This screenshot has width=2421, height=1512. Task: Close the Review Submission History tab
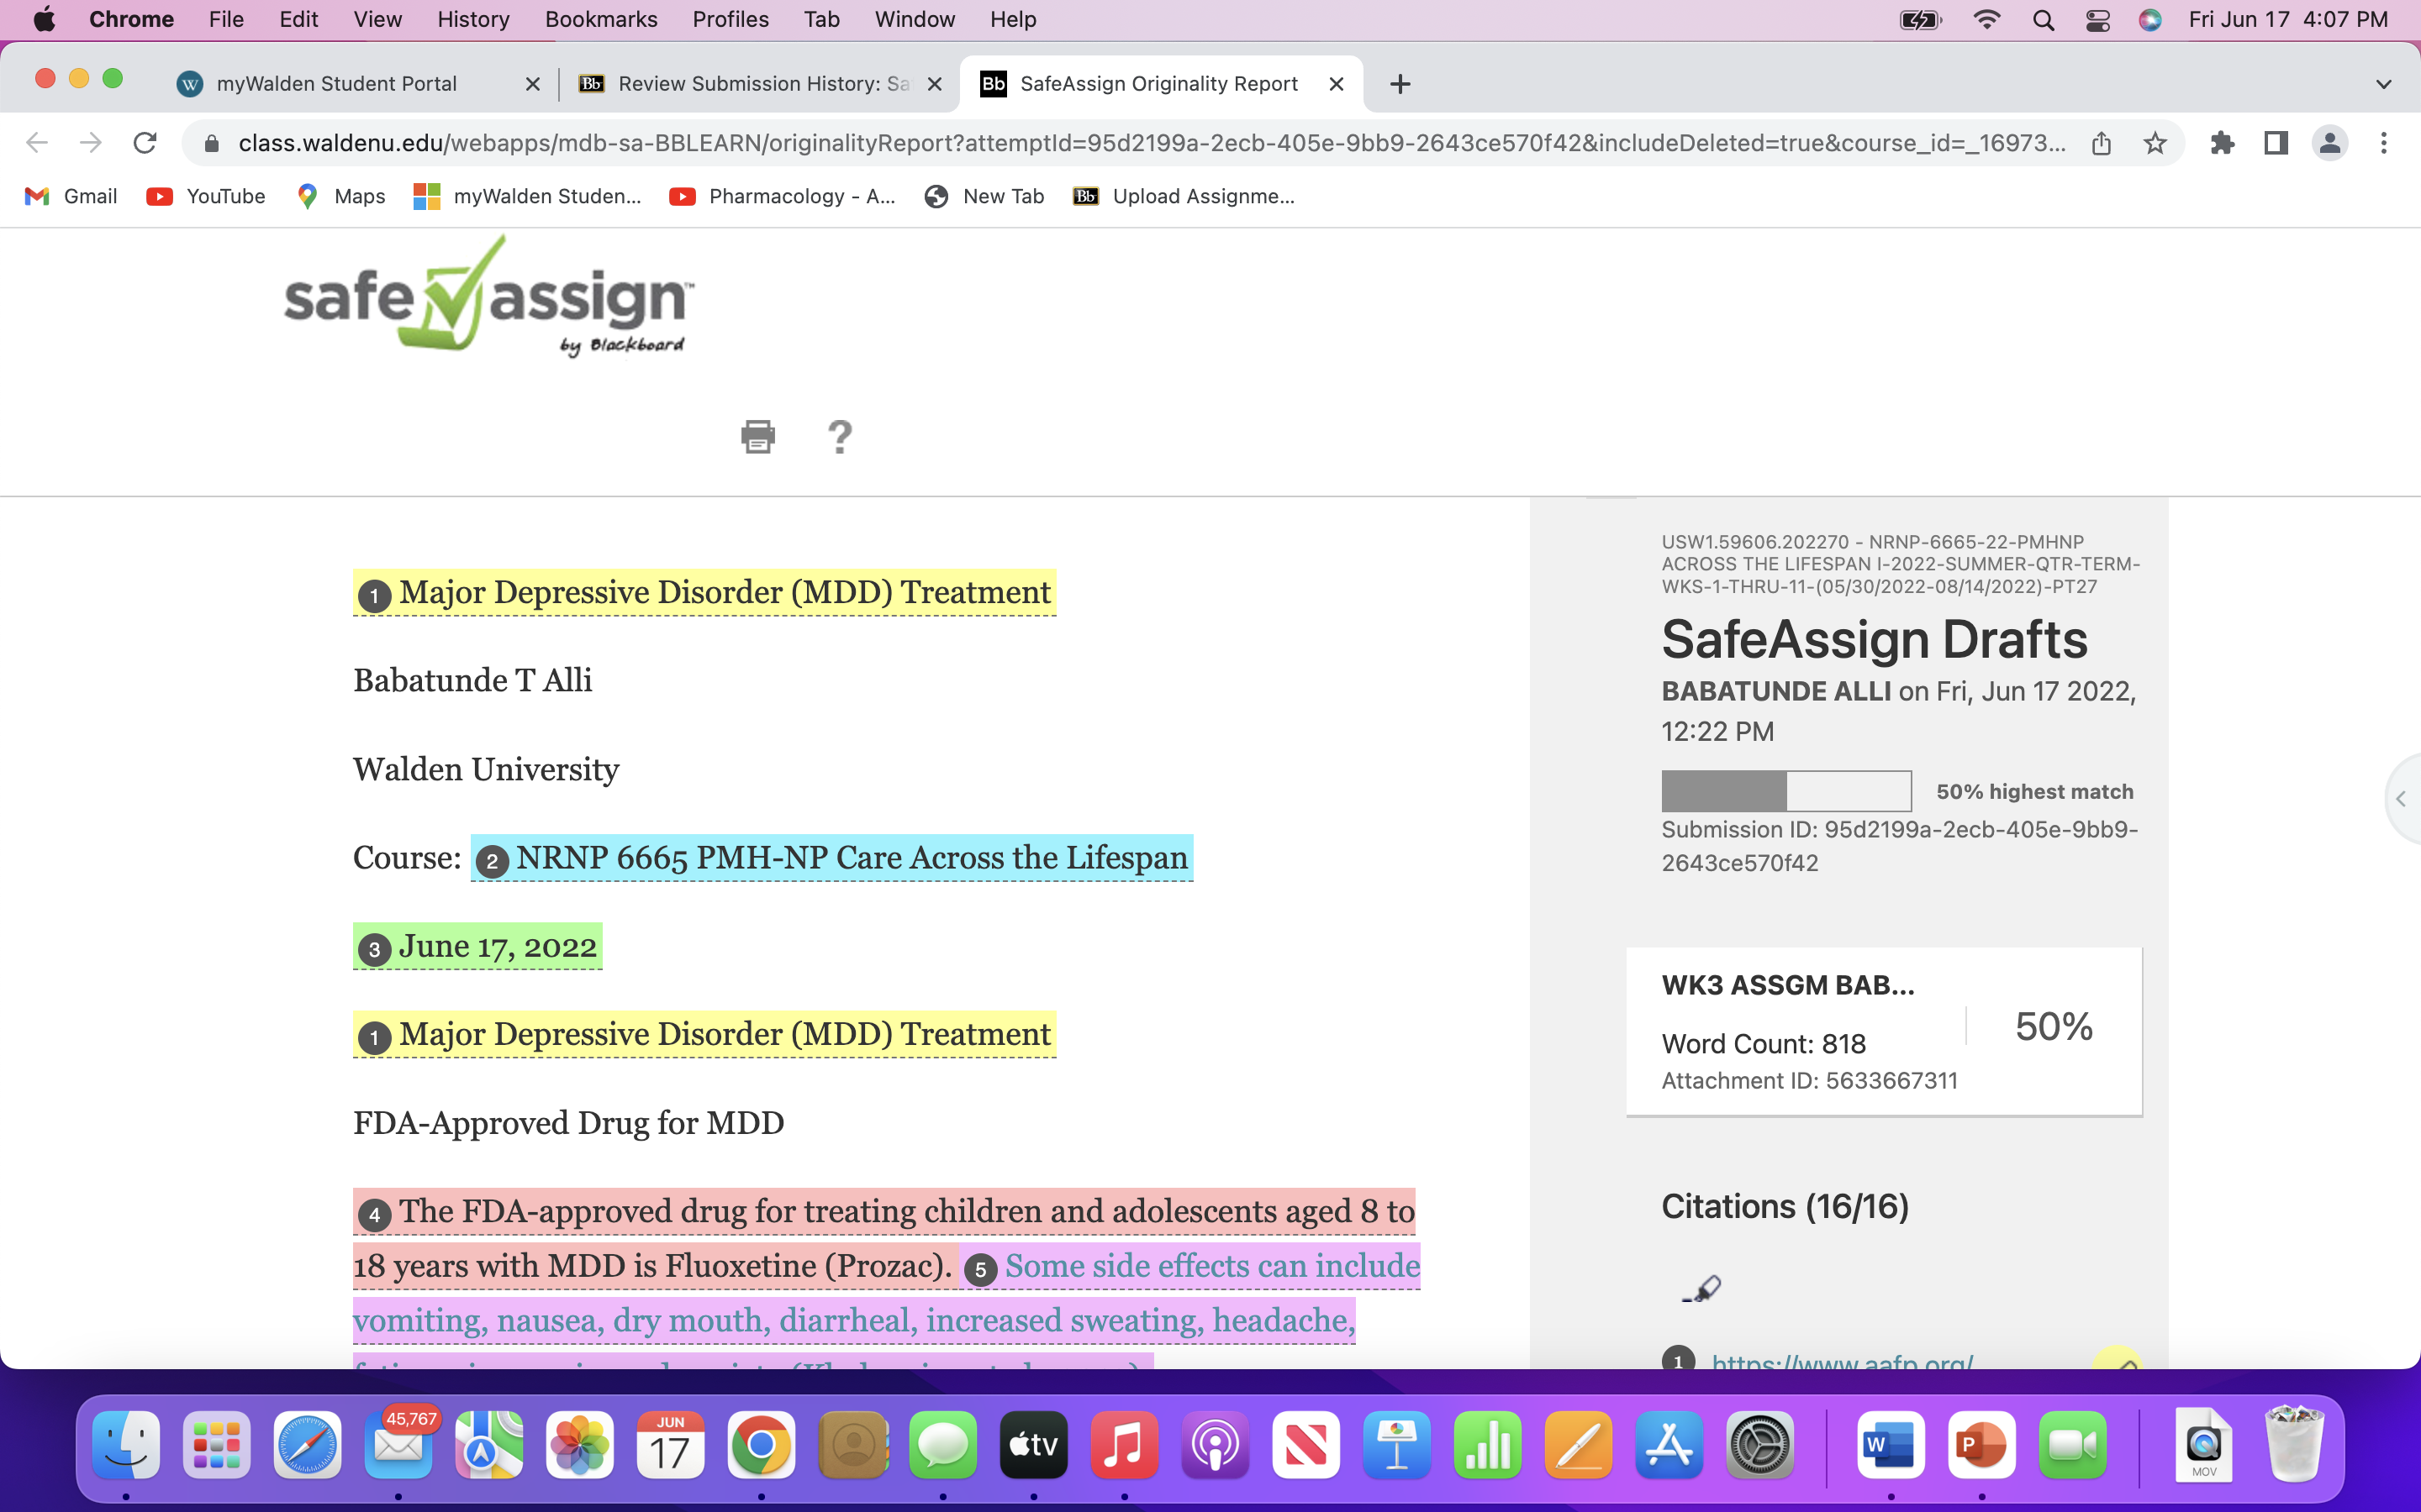[936, 84]
